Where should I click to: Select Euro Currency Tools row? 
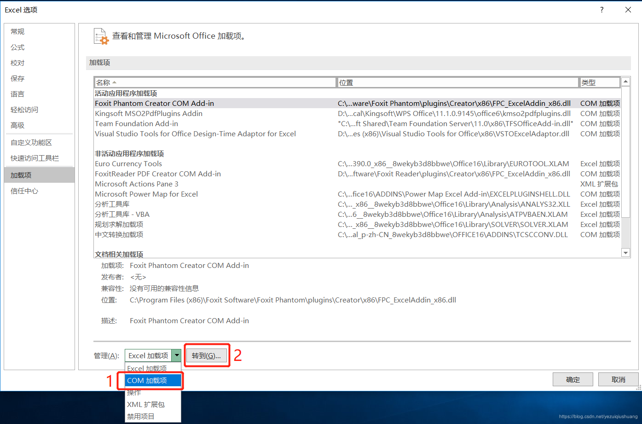pos(357,163)
